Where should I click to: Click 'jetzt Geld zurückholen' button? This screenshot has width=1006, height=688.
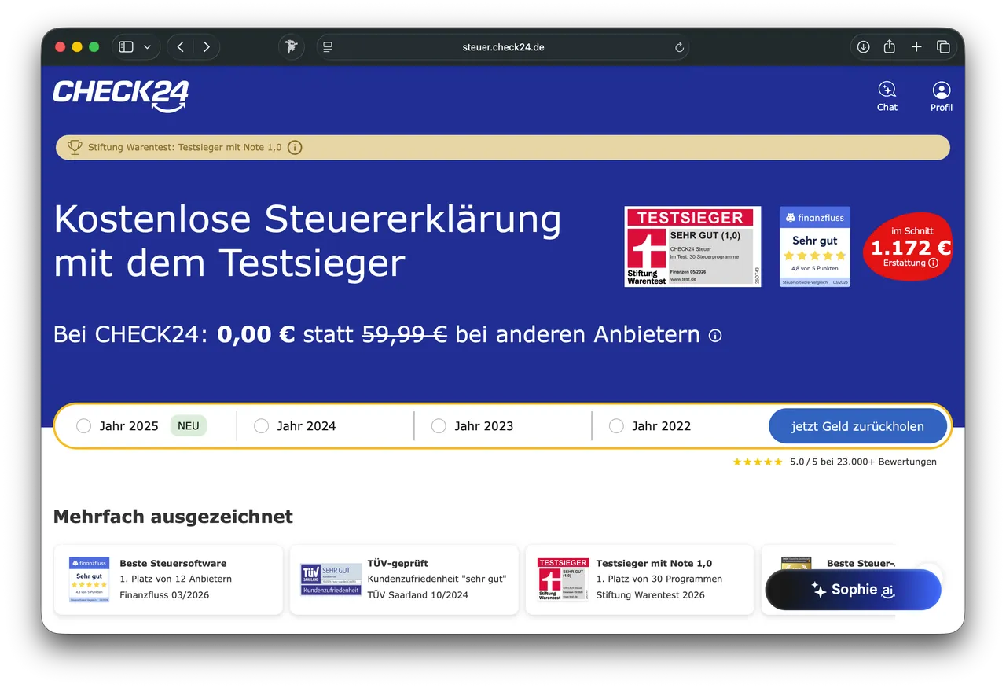point(857,426)
